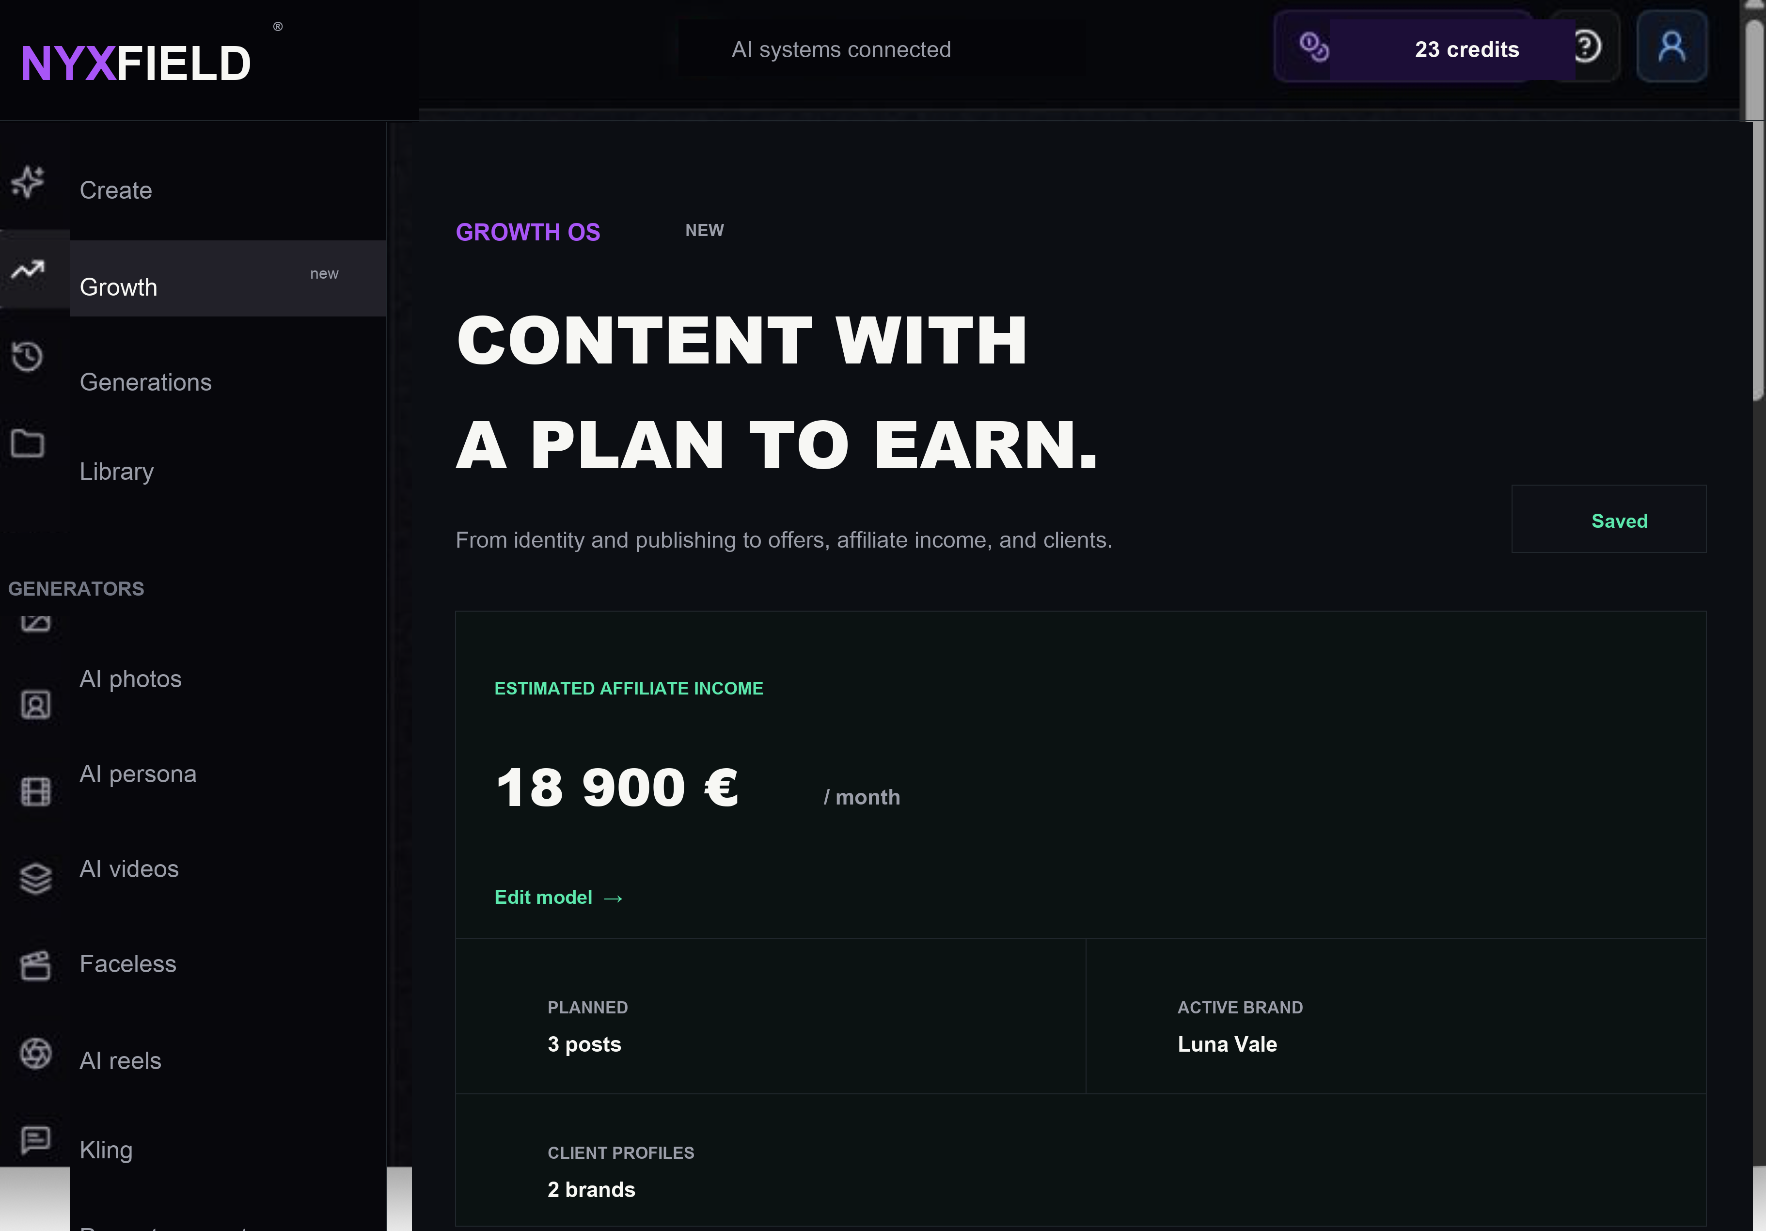Click the Create sparkle icon

click(x=28, y=182)
